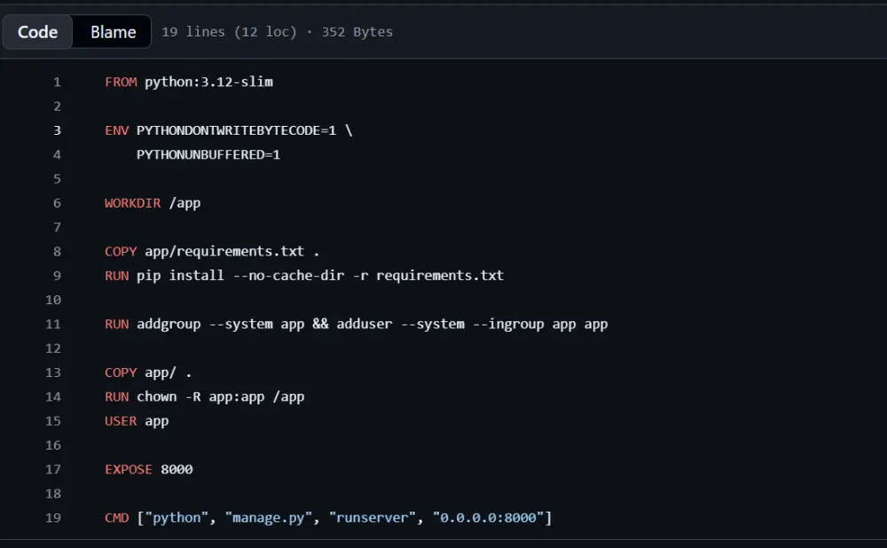Click the 'EXPOSE 8000' line

(x=149, y=469)
